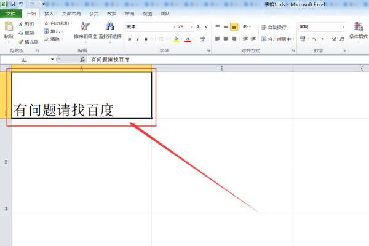This screenshot has height=246, width=369.
Task: Open the clipboard (剪贴板) group dialog launcher
Action: [38, 50]
